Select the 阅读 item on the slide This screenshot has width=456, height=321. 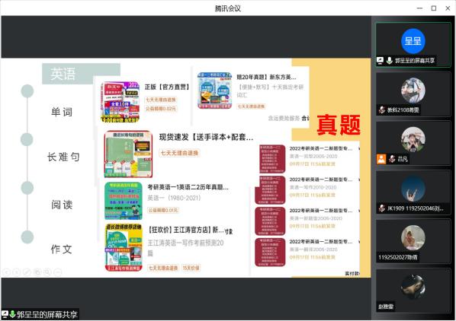click(62, 205)
